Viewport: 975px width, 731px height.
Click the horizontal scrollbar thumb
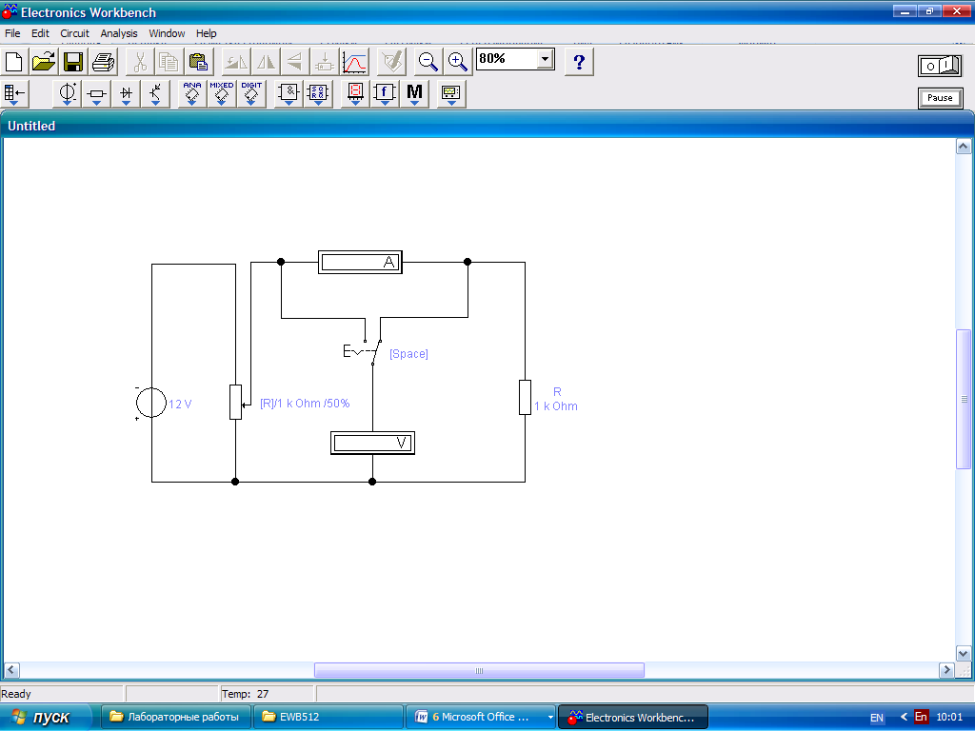click(x=479, y=670)
